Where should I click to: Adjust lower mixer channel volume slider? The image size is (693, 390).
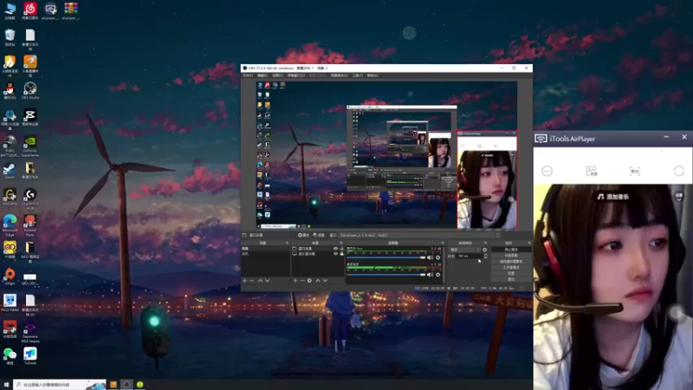coord(385,275)
